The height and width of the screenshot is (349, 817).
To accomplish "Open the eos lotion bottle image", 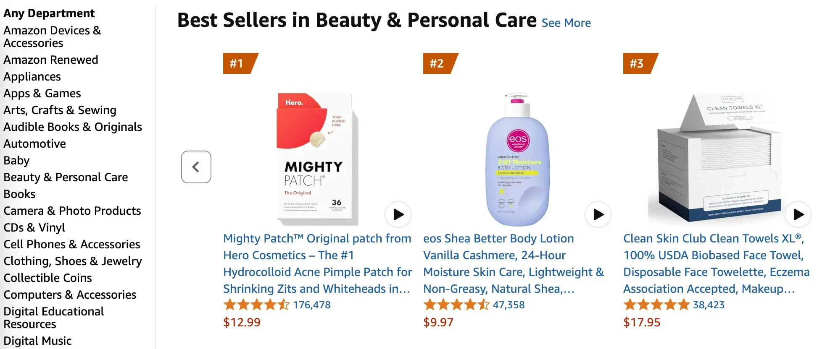I will coord(517,159).
